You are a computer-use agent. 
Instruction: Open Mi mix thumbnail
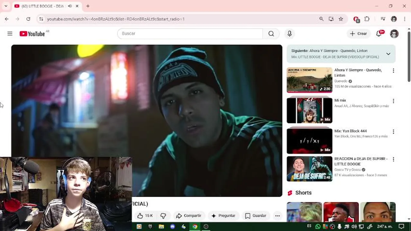pos(309,110)
